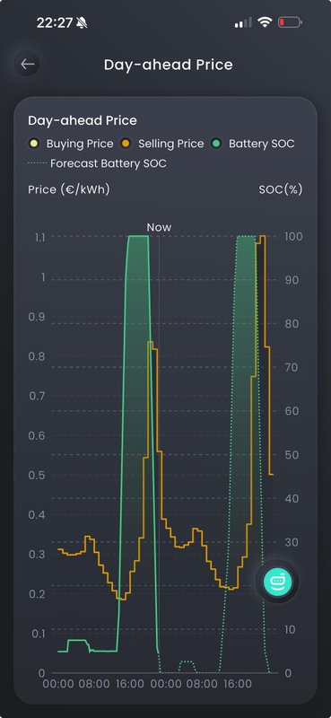Tap the back arrow button

pyautogui.click(x=28, y=64)
